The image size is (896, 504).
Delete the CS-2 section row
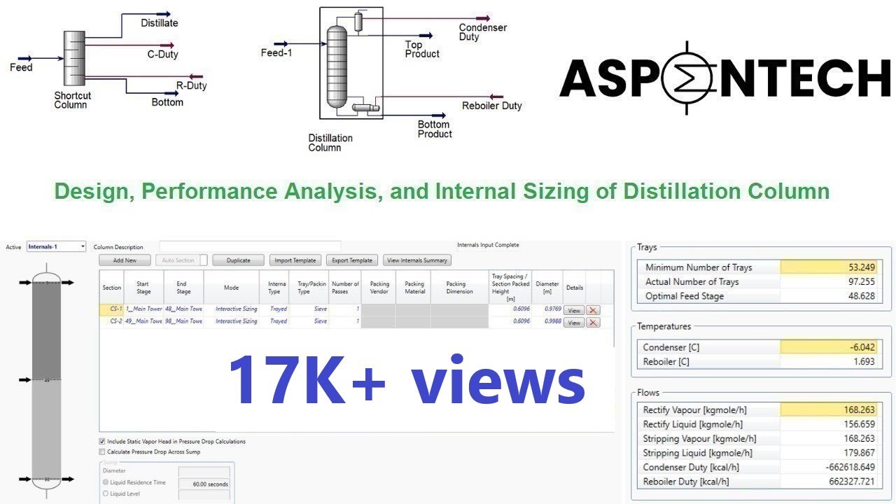[593, 323]
